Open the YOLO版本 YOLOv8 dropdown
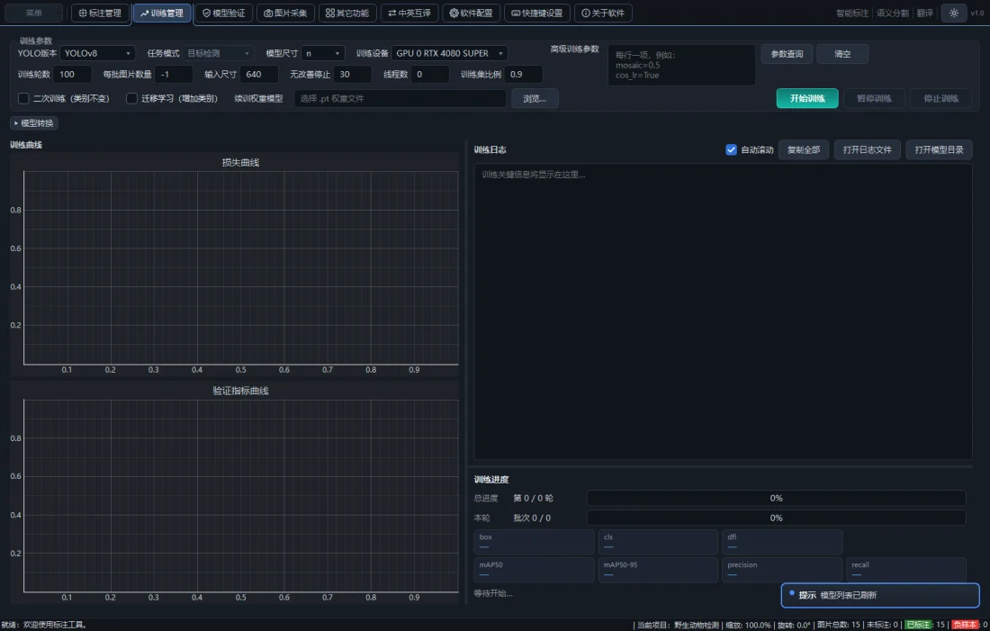The image size is (990, 631). tap(98, 54)
